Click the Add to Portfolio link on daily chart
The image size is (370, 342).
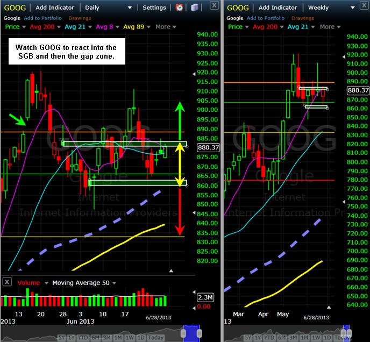pos(42,18)
